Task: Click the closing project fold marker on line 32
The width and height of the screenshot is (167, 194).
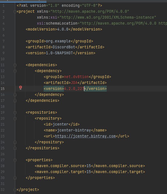Action: pyautogui.click(x=15, y=190)
